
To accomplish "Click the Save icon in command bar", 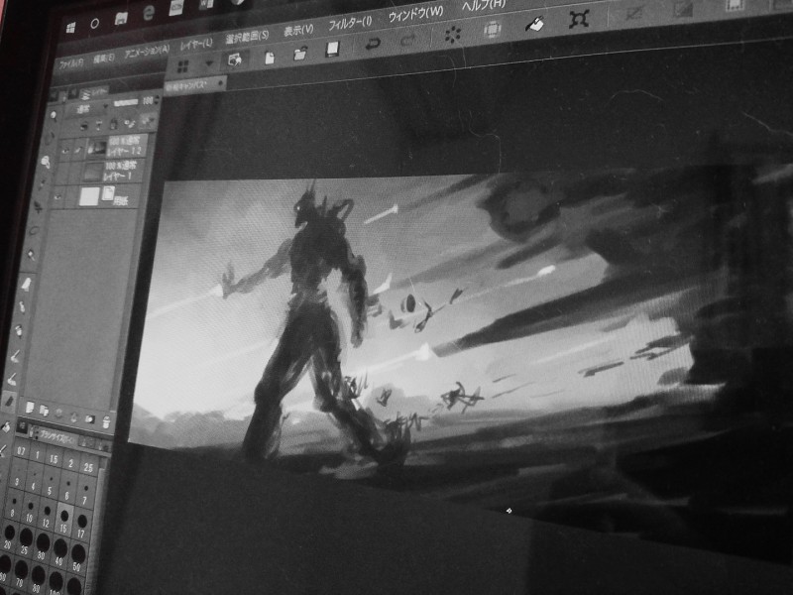I will tap(332, 49).
